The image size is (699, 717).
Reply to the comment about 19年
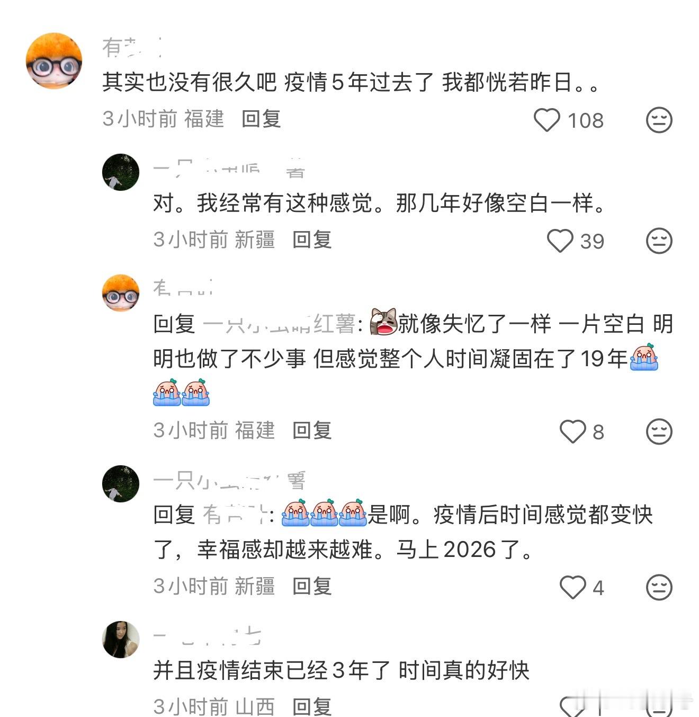(312, 430)
